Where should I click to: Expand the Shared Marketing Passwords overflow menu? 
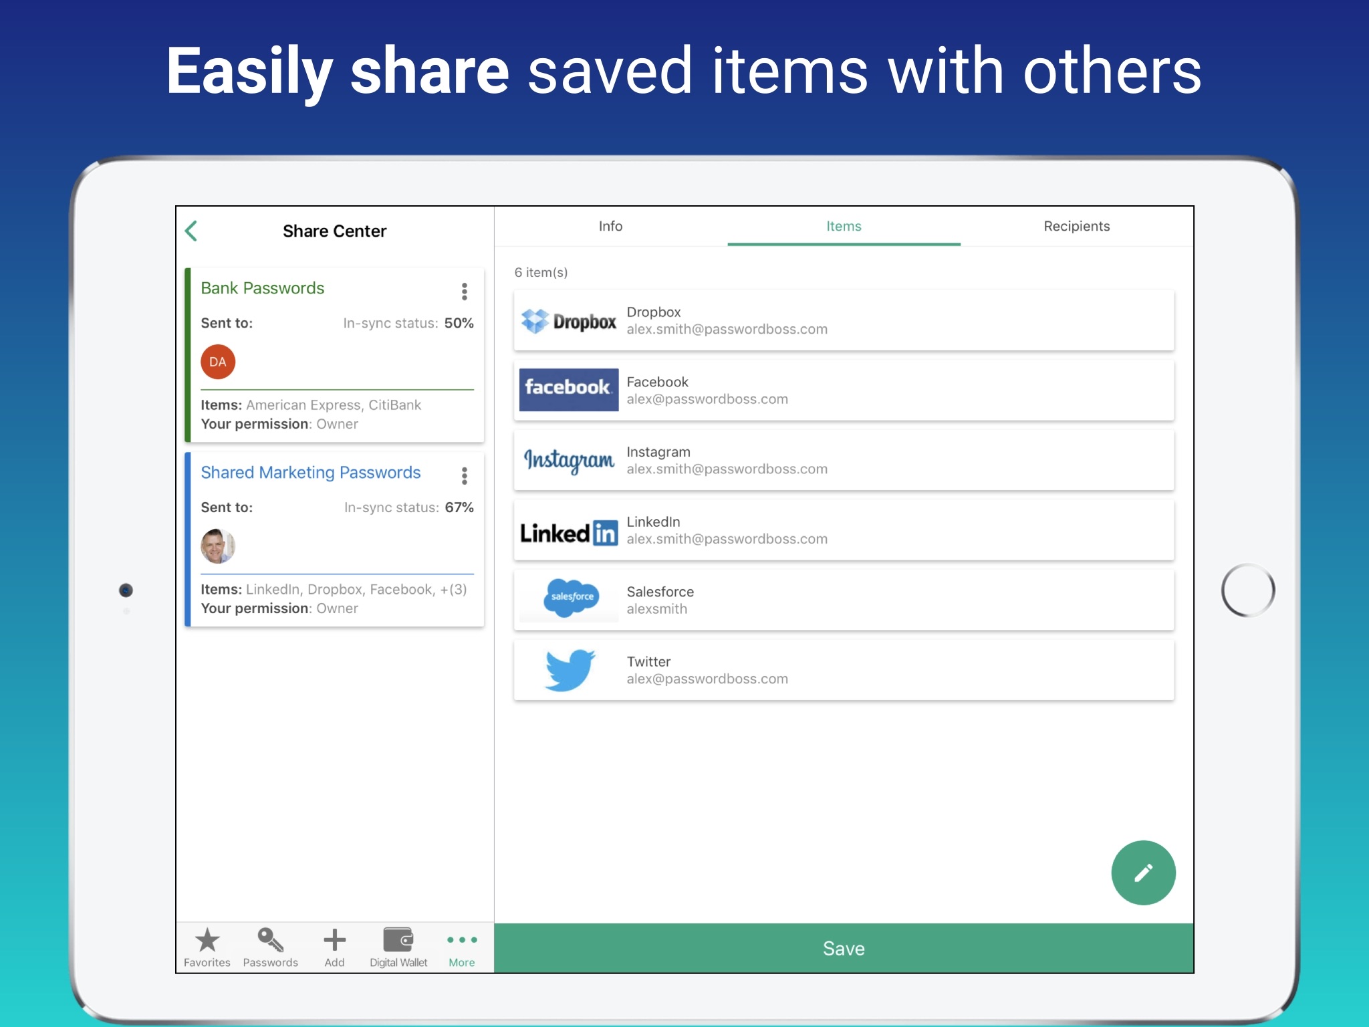coord(463,475)
